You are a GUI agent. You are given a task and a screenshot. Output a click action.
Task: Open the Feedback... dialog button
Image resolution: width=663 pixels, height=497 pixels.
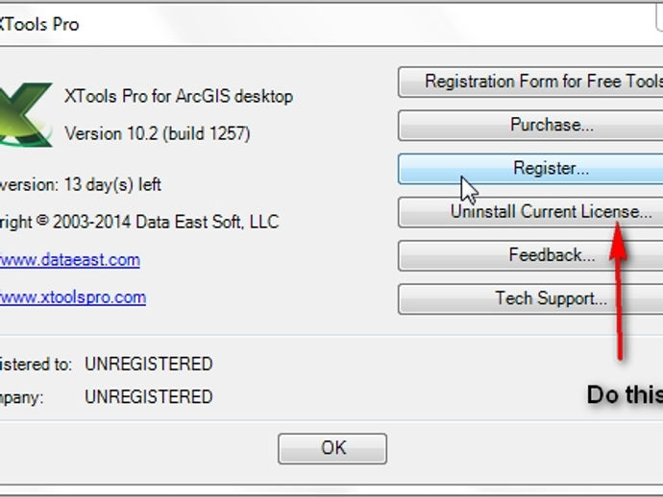point(532,255)
